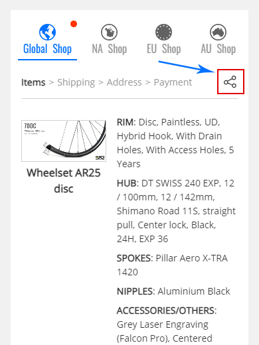Click the SPOKES Pillar Aero X-TRA text
The width and height of the screenshot is (259, 345).
pos(172,265)
